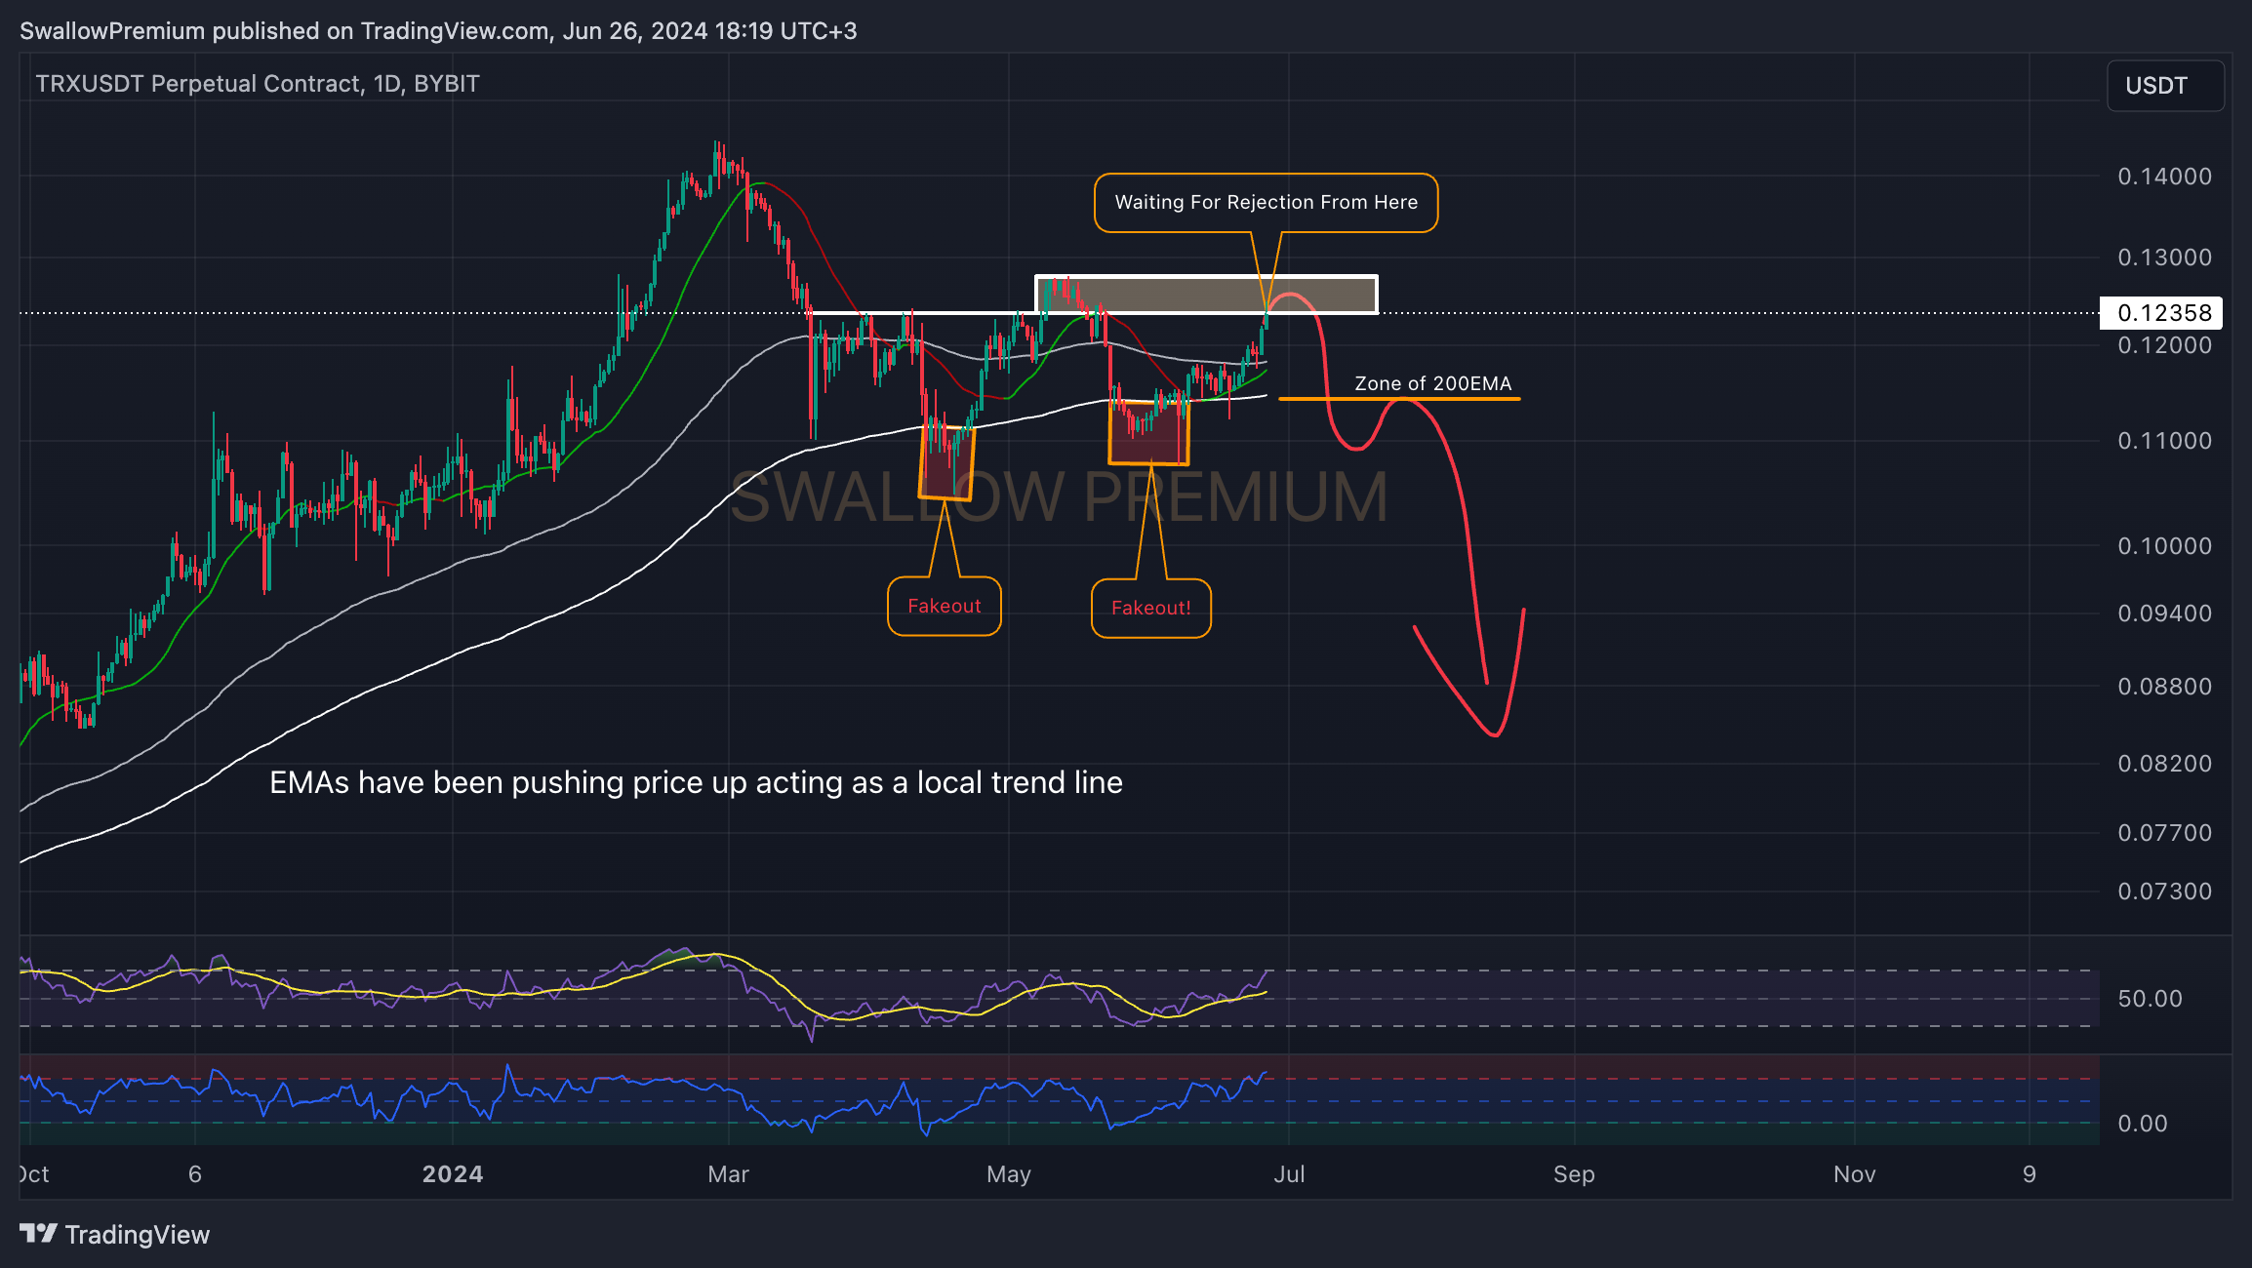Click the 0.10000 price axis label

pyautogui.click(x=2164, y=546)
